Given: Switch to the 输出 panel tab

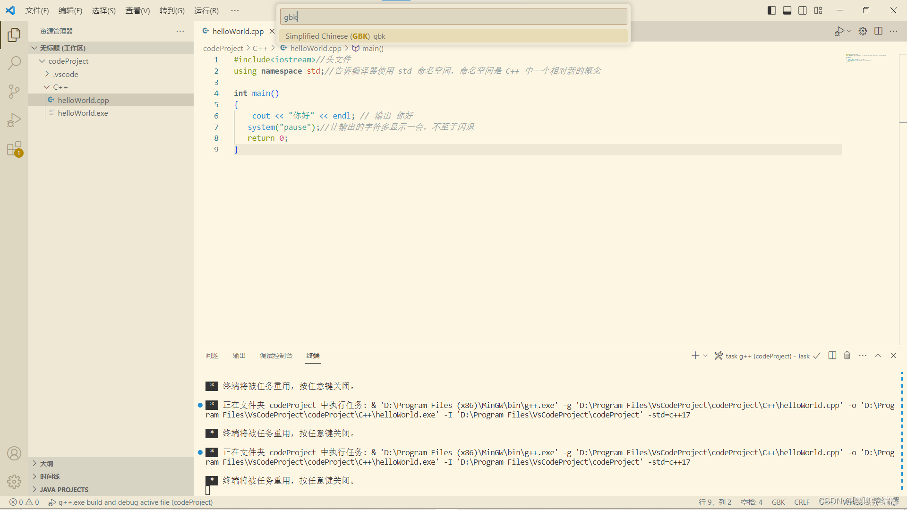Looking at the screenshot, I should click(239, 356).
